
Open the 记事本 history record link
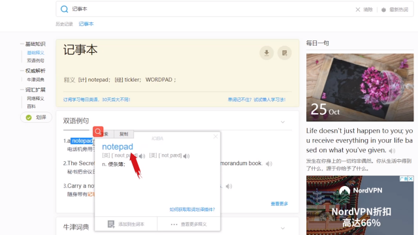click(x=86, y=24)
